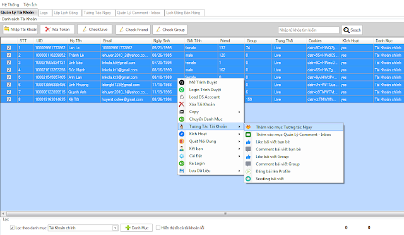Uncheck the checkbox for row 4 Đức Mạnh
The height and width of the screenshot is (235, 404).
tap(9, 69)
